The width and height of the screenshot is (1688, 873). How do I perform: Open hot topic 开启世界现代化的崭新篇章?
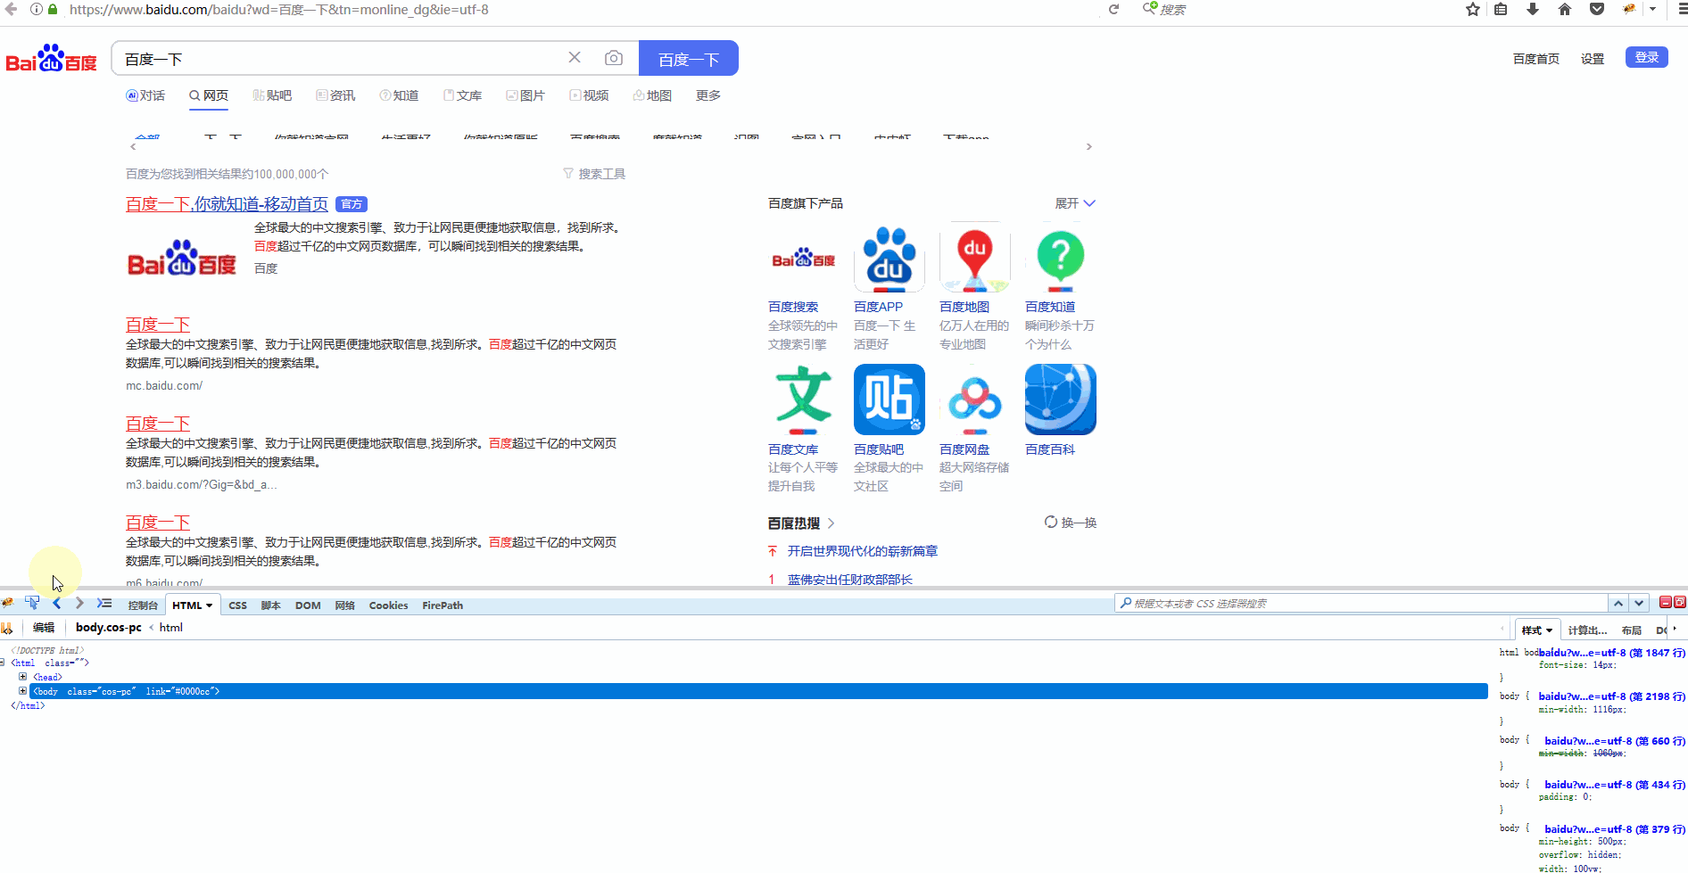click(x=863, y=551)
